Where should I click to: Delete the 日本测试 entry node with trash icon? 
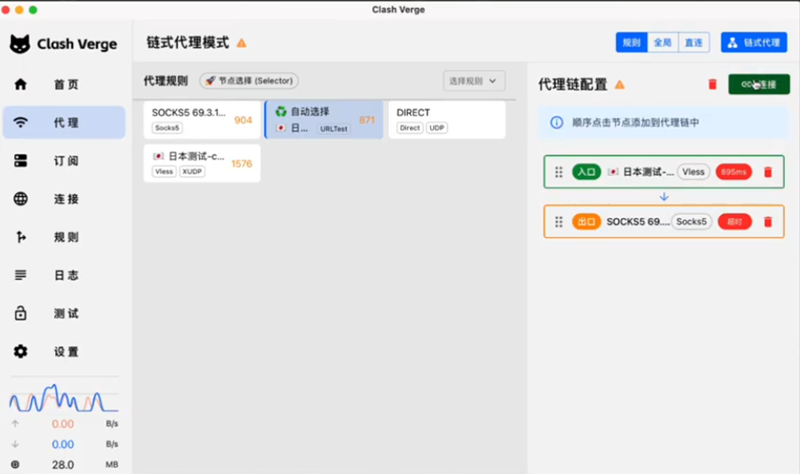[768, 172]
